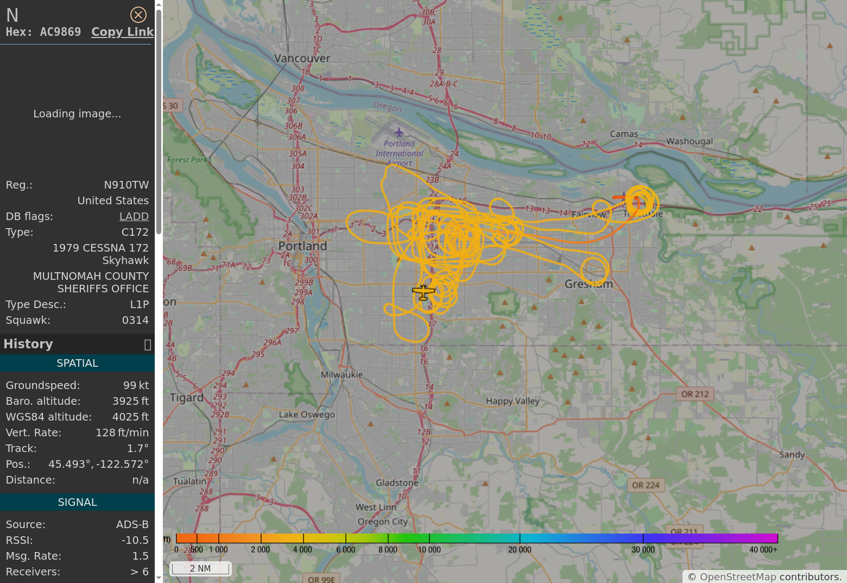
Task: Click the OR 224 highway shield
Action: (x=646, y=485)
